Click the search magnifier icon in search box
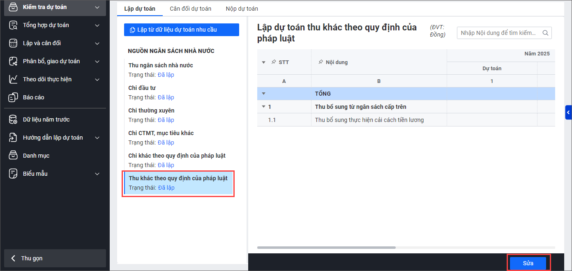 (546, 33)
